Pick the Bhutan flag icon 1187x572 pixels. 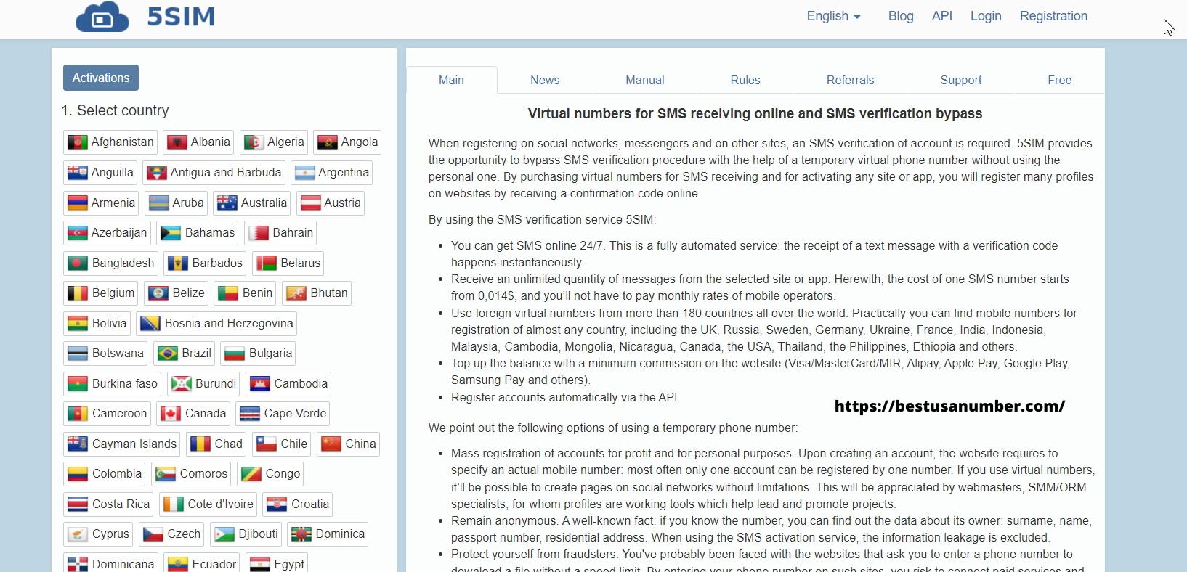(x=296, y=293)
